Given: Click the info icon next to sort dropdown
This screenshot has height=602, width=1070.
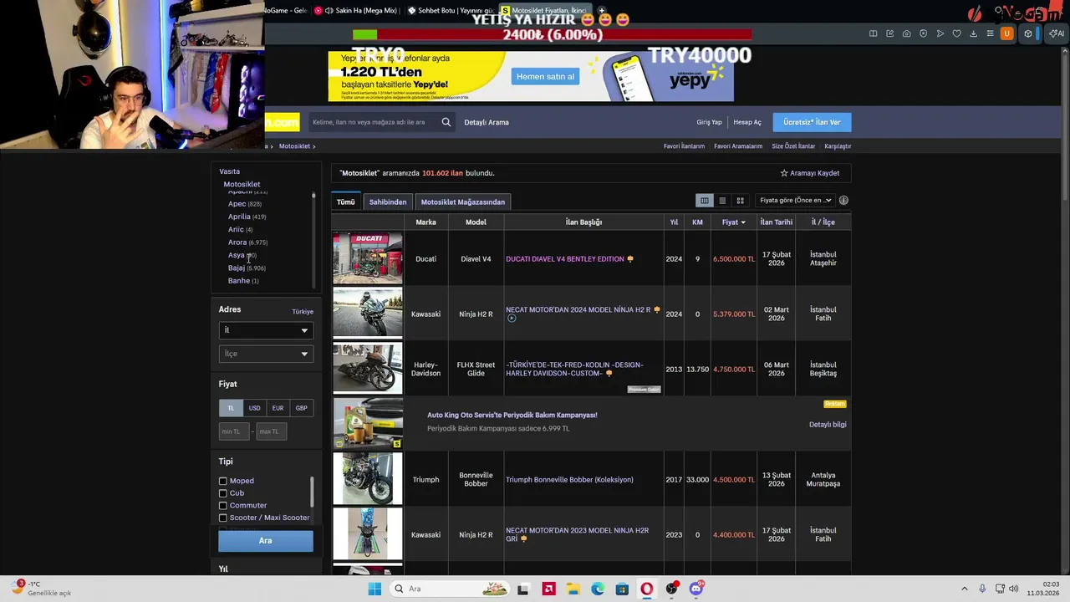Looking at the screenshot, I should 843,200.
